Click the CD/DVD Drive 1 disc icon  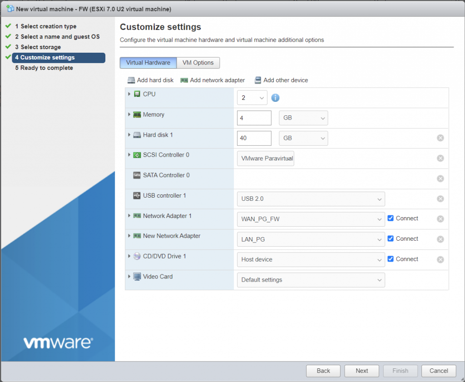(137, 256)
